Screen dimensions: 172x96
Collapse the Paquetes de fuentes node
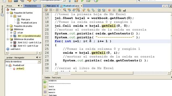point(8,13)
